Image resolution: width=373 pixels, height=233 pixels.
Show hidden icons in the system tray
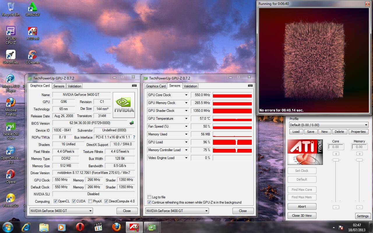(x=334, y=227)
